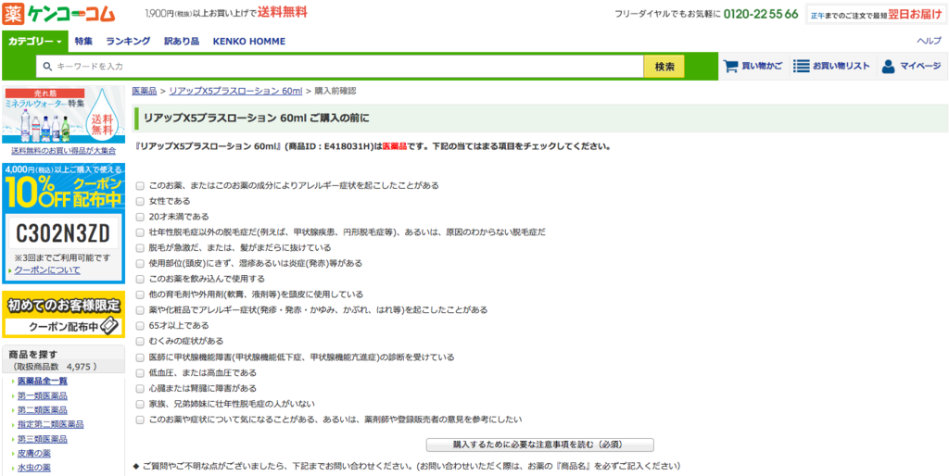Click the magnifier icon in search box
949x476 pixels.
(x=47, y=67)
